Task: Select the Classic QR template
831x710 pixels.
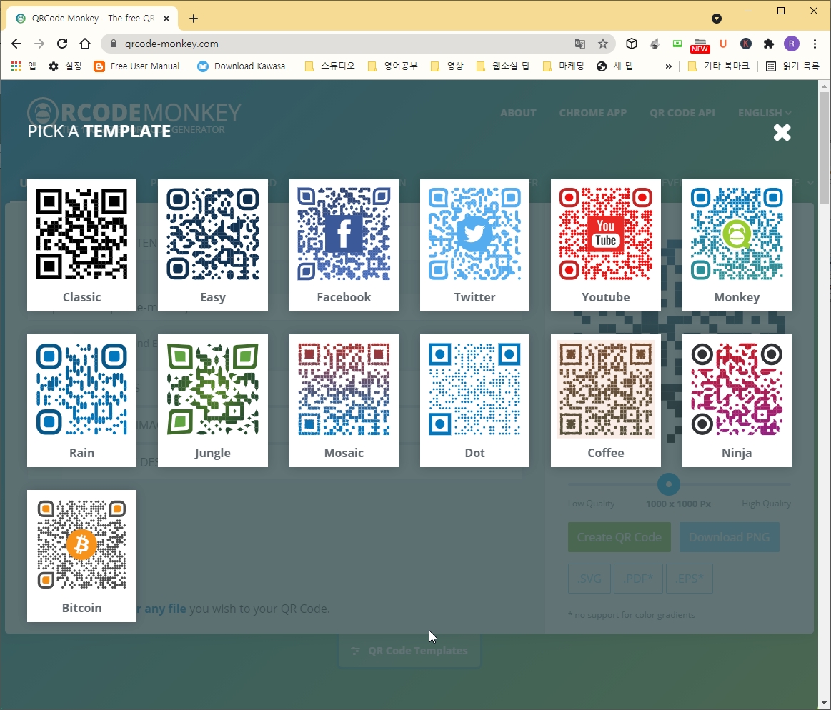Action: tap(81, 245)
